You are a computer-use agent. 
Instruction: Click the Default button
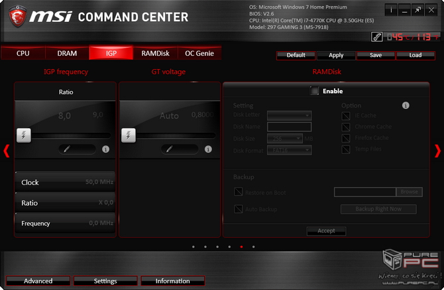tap(296, 55)
